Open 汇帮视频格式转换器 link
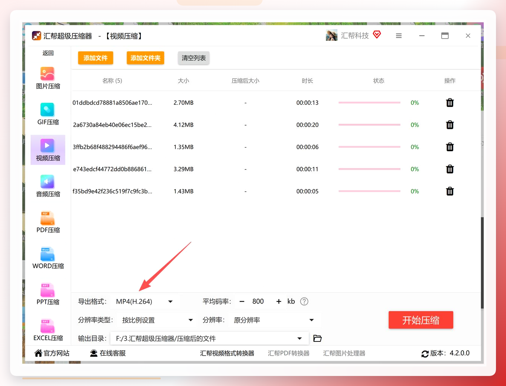The image size is (506, 386). 227,353
